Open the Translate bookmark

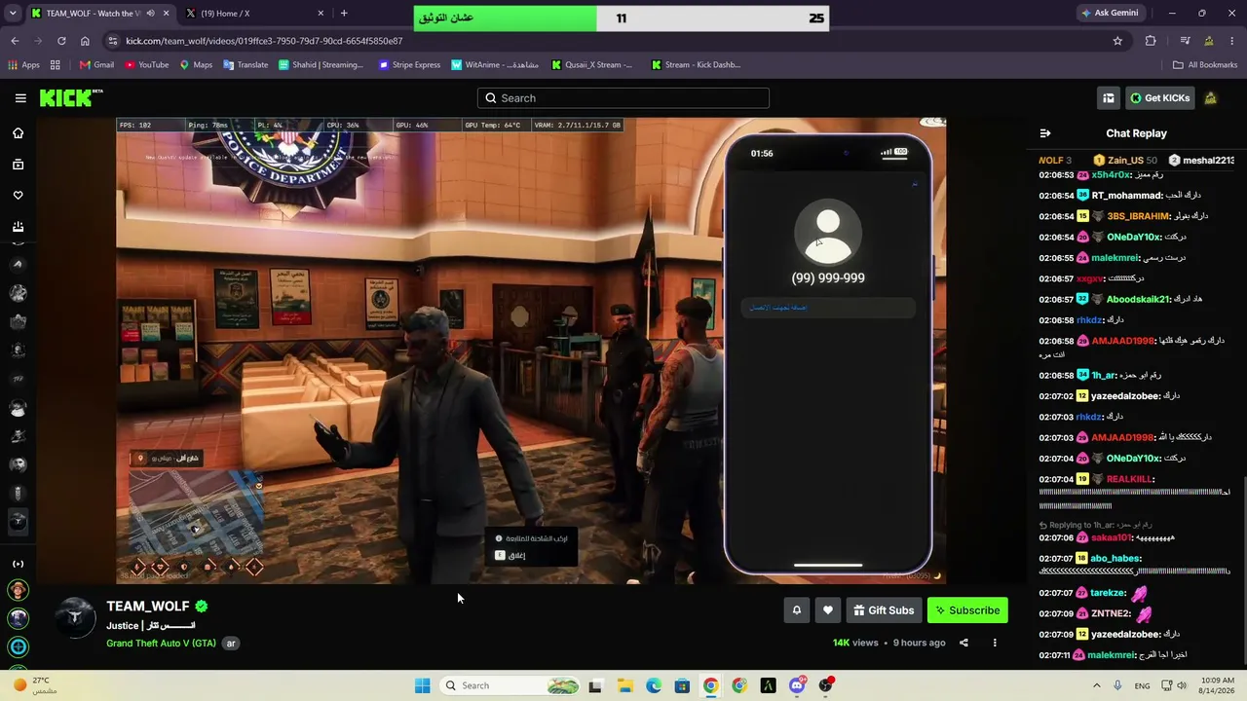tap(246, 65)
